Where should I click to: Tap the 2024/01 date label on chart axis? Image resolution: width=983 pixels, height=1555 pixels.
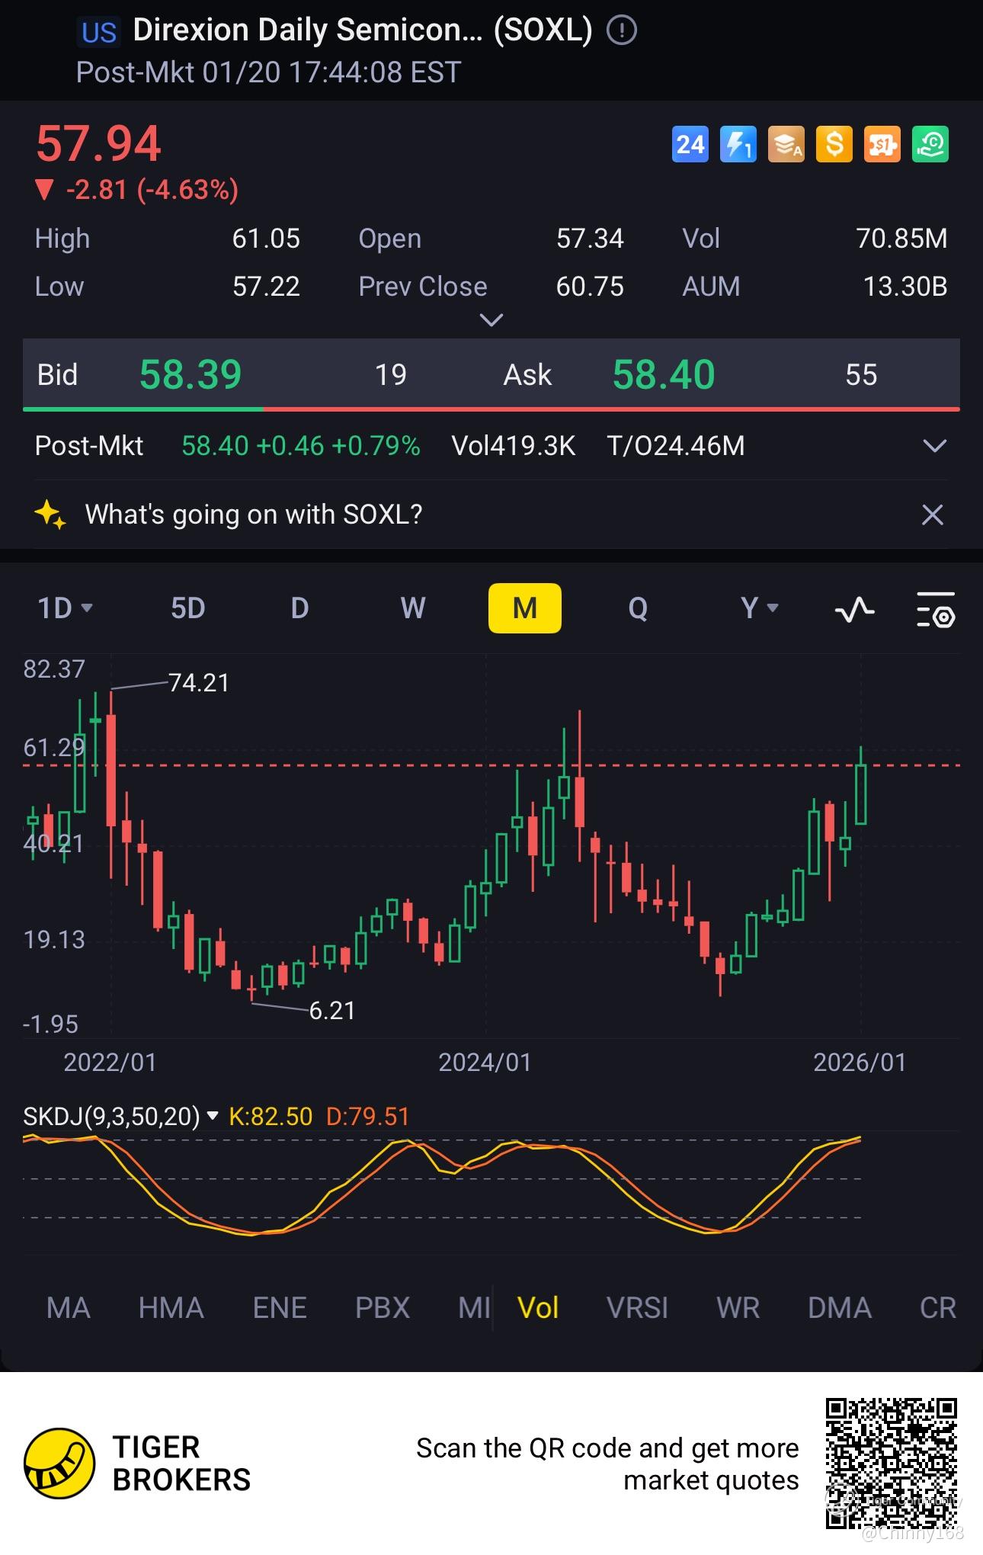(485, 1063)
